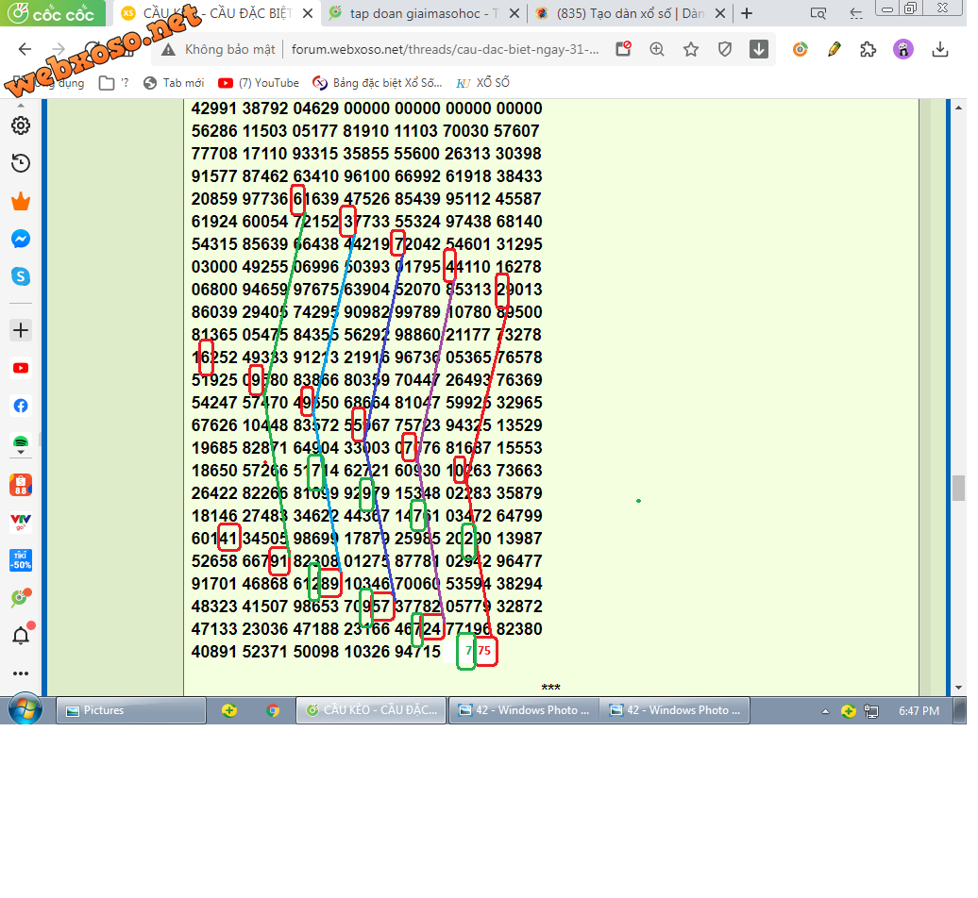
Task: Open the YouTube bookmark in bookmarks bar
Action: pyautogui.click(x=259, y=83)
